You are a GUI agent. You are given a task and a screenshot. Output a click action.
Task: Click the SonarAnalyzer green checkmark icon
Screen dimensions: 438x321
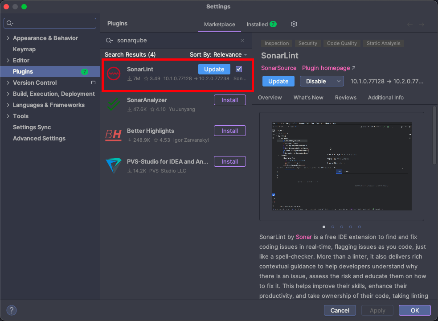[x=114, y=104]
